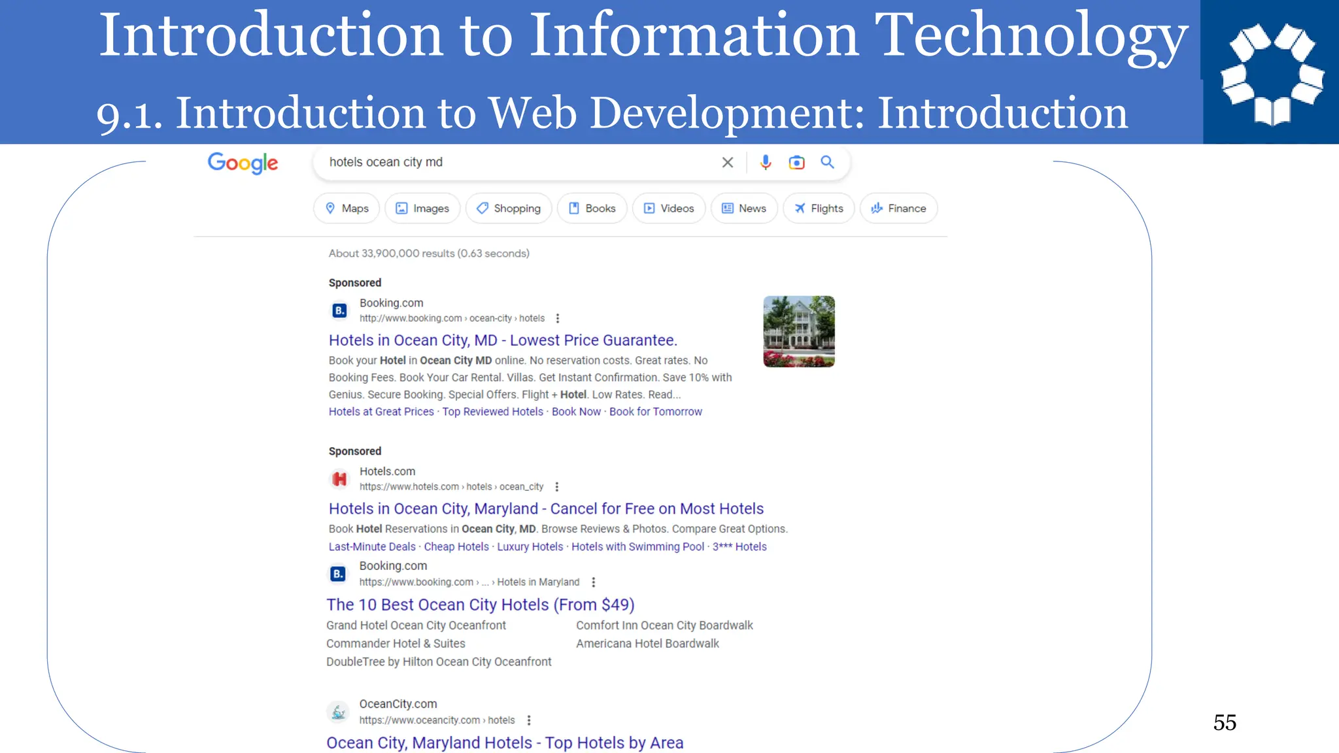Open 3*** Hotels sitelink
1339x753 pixels.
739,547
